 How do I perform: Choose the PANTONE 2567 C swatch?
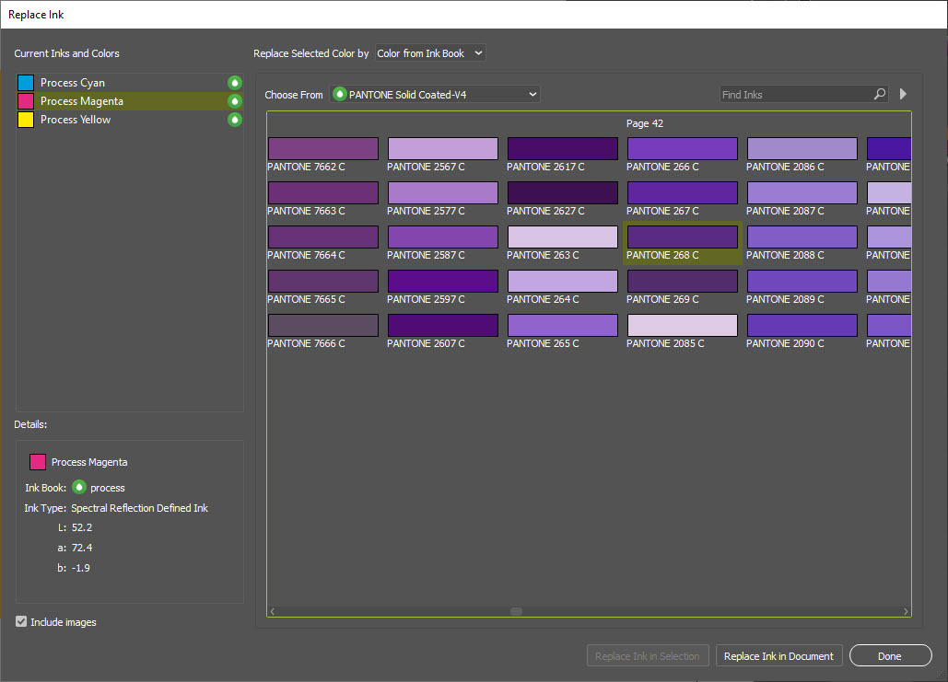tap(442, 149)
